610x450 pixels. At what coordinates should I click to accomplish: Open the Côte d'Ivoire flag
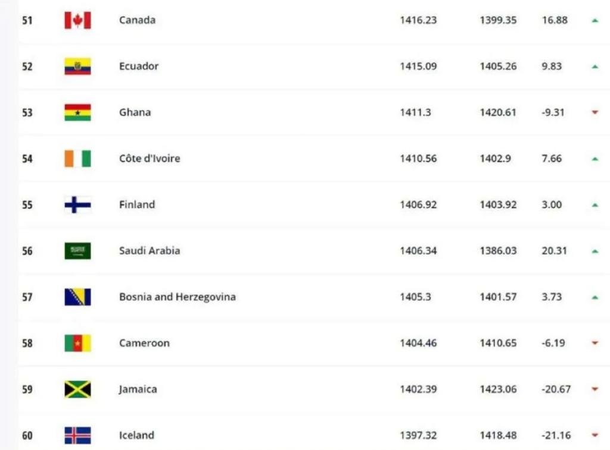click(x=77, y=159)
